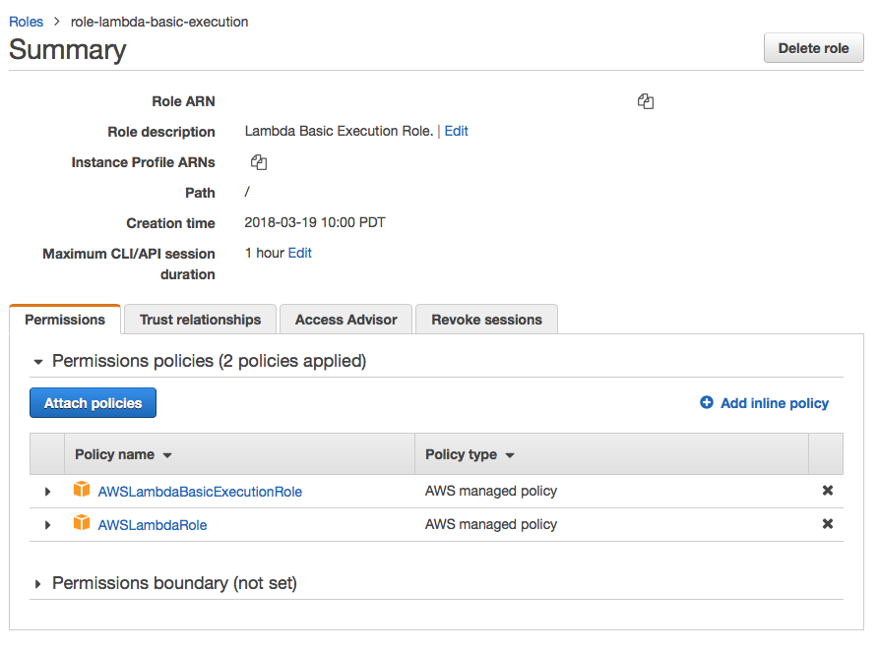Edit the Maximum CLI/API session duration
879x649 pixels.
[x=299, y=253]
